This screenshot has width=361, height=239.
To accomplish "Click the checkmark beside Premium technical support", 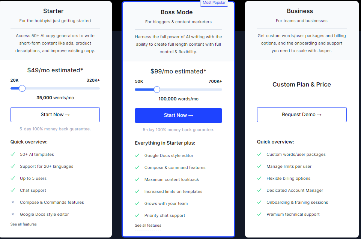I will click(259, 214).
